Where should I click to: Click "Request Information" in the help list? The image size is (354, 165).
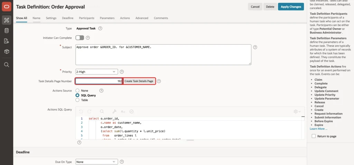[328, 114]
